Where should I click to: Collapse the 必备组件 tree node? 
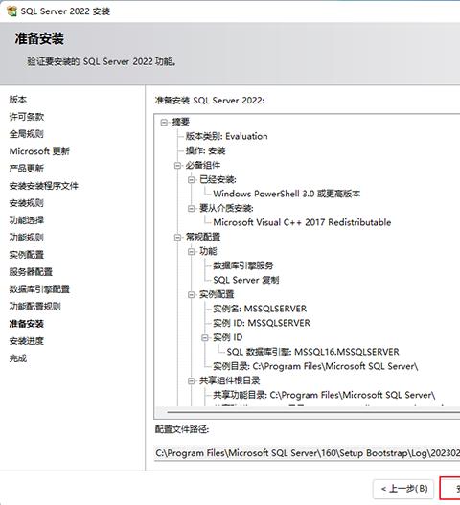[178, 165]
